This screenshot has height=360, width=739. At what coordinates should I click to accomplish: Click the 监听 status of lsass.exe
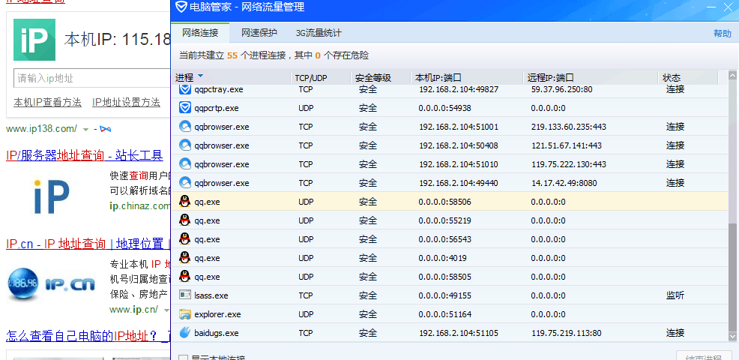click(675, 295)
